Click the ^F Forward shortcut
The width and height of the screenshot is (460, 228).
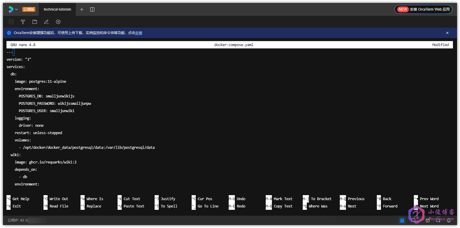coord(387,206)
